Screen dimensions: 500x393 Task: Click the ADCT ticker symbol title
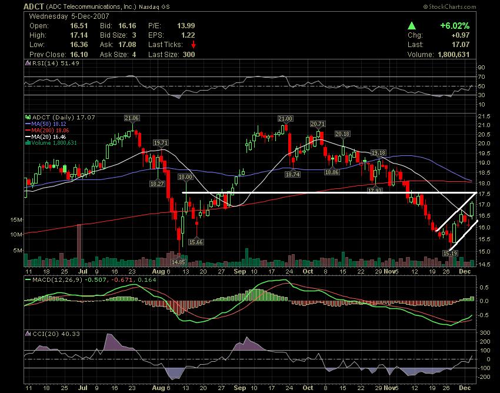[34, 6]
